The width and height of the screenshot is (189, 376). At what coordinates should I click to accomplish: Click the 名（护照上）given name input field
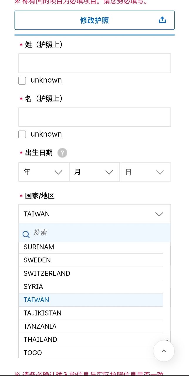(x=94, y=117)
